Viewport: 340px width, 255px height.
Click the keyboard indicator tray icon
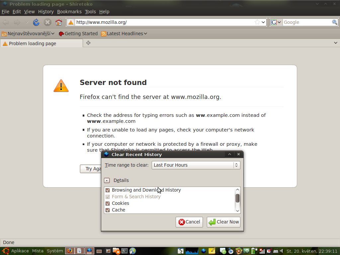tap(276, 251)
